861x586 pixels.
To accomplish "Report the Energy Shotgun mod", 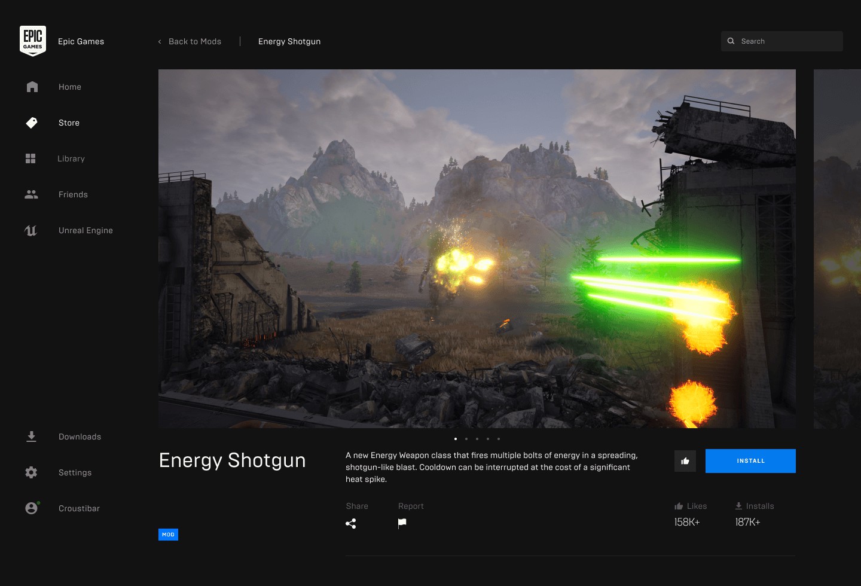I will click(402, 523).
